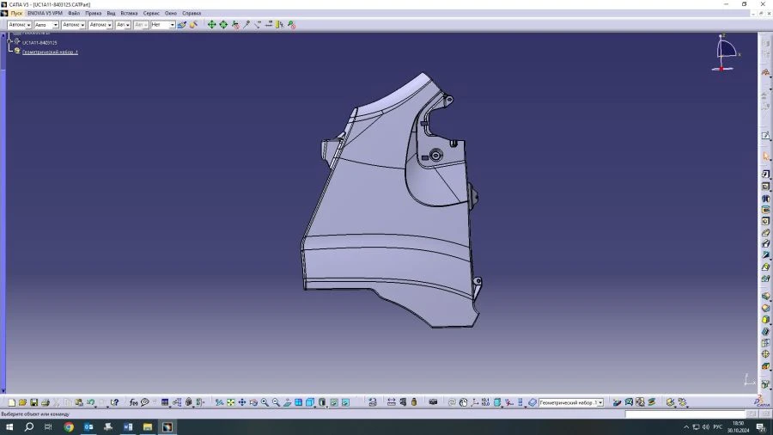Select the 'Геометрический набор.1' tree node

coord(50,52)
